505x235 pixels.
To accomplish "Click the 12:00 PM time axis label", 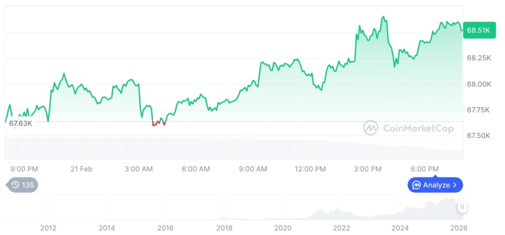I will point(310,169).
